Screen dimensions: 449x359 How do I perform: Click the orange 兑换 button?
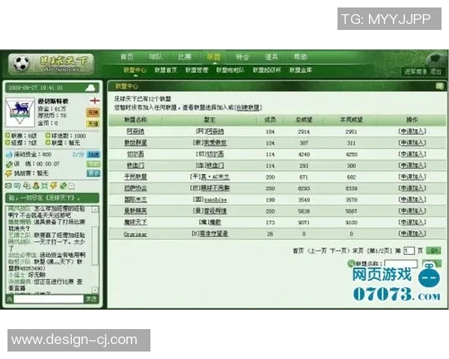pyautogui.click(x=93, y=112)
